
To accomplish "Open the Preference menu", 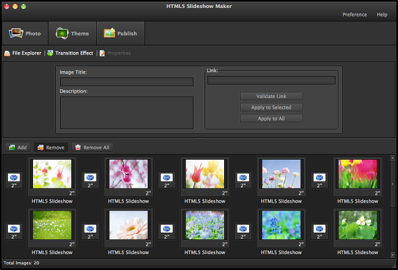I will point(355,15).
